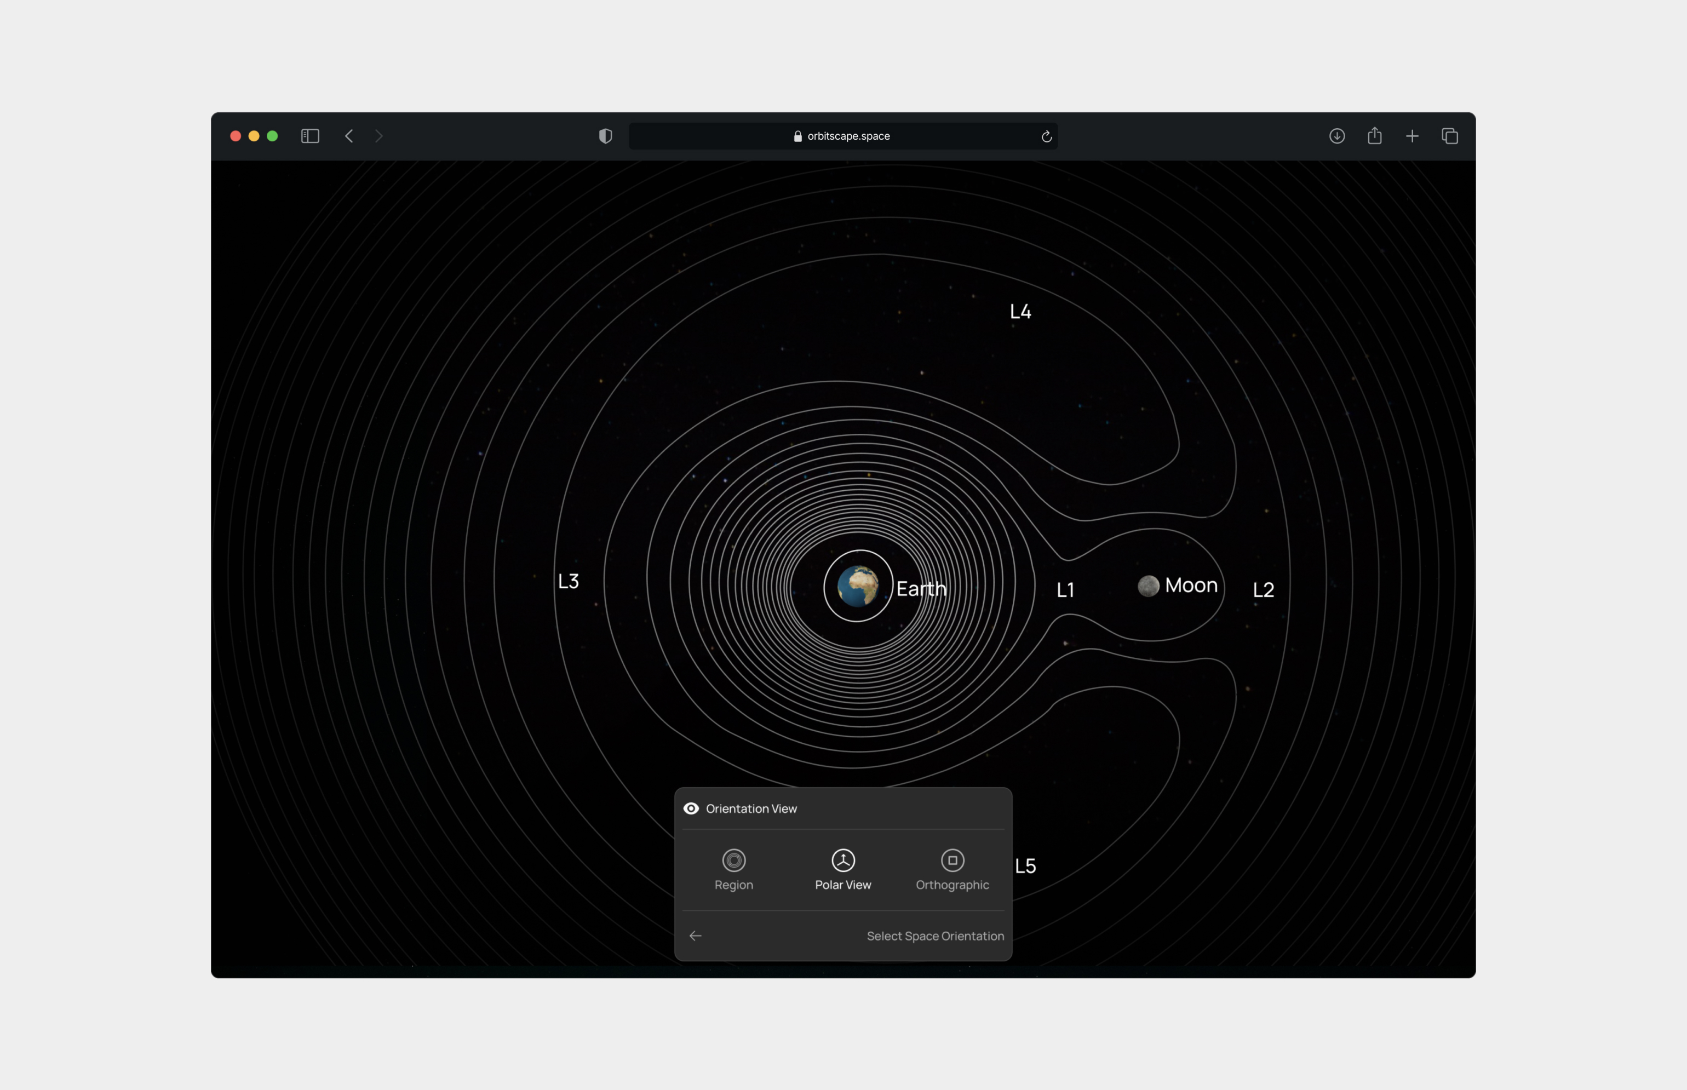This screenshot has height=1090, width=1687.
Task: Go back using the panel's left arrow
Action: click(x=696, y=936)
